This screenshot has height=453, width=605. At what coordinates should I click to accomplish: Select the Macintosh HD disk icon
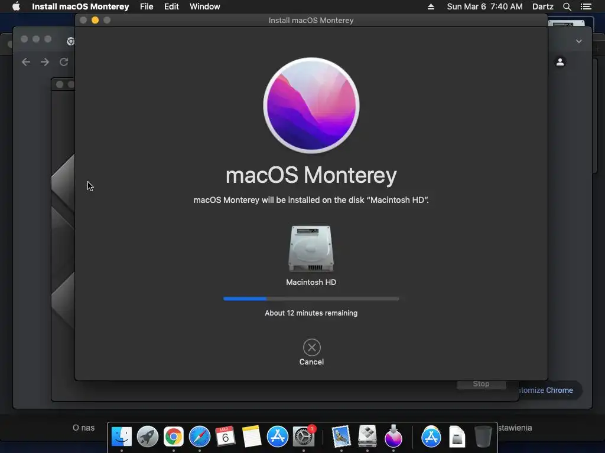[x=311, y=249]
